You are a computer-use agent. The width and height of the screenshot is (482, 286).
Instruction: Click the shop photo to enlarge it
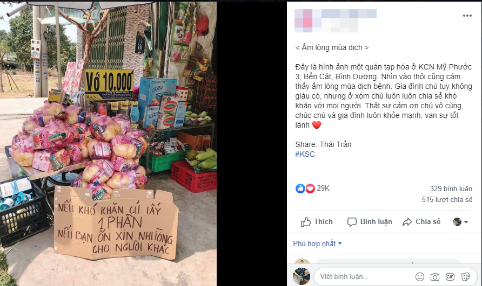pos(108,143)
